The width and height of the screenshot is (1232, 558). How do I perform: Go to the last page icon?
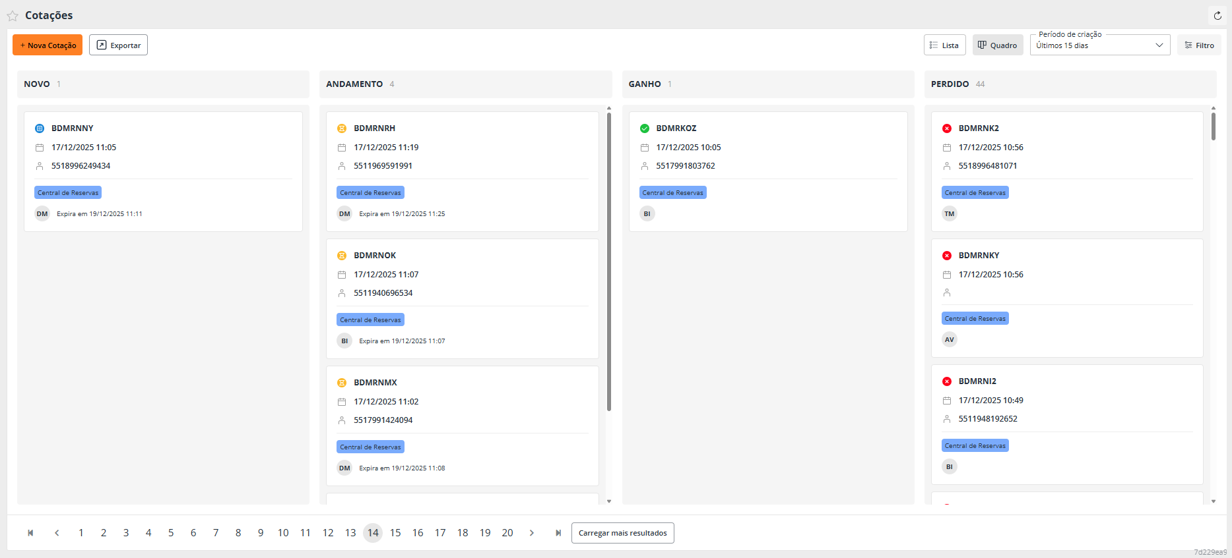(x=558, y=533)
